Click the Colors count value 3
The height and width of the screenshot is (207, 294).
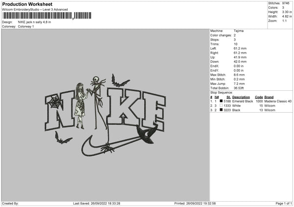[x=283, y=8]
